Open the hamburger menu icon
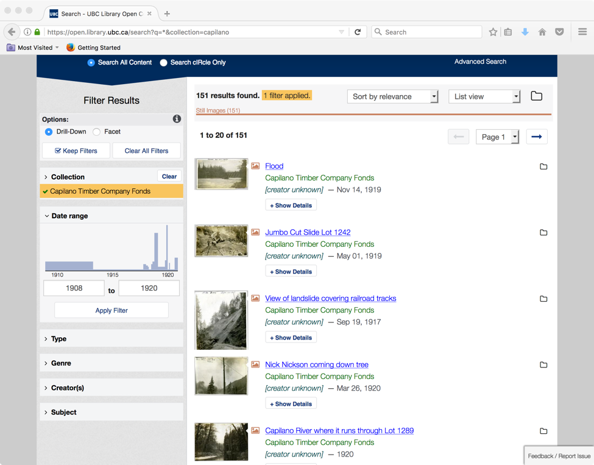This screenshot has height=465, width=594. click(582, 32)
